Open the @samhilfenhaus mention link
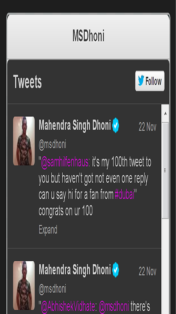Image resolution: width=176 pixels, height=314 pixels. (x=65, y=162)
